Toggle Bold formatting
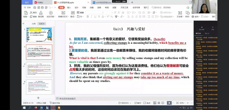Screen dimensions: 229x110 88,17
